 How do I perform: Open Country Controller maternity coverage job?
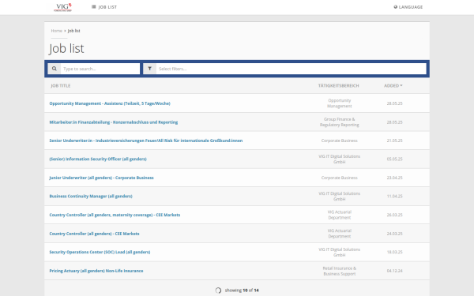pyautogui.click(x=115, y=215)
